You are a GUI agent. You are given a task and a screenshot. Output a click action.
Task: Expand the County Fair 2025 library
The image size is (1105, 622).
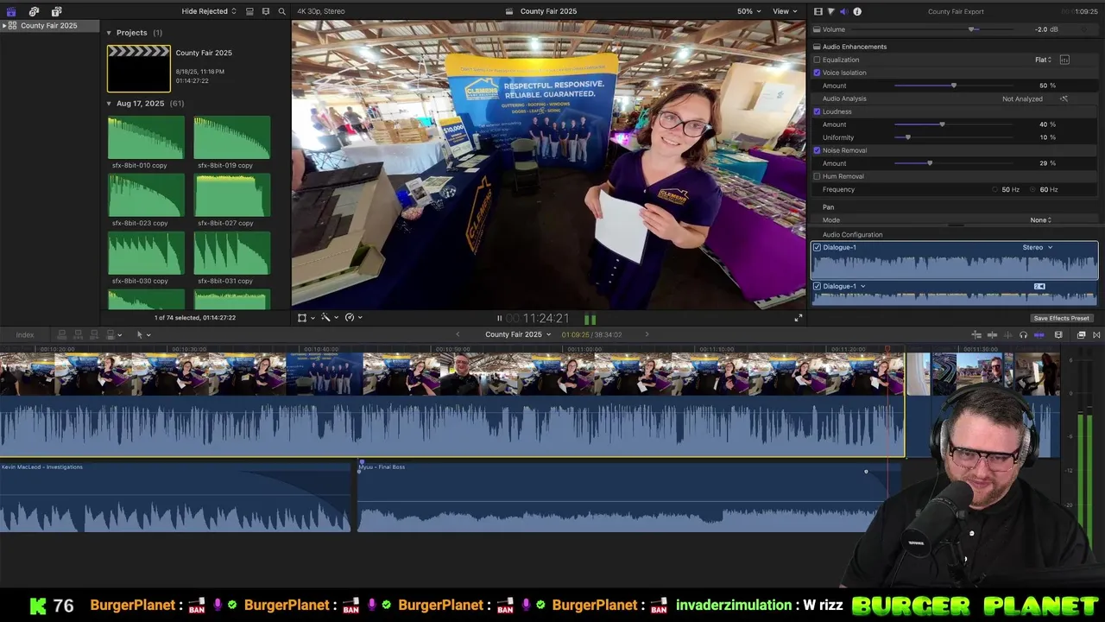coord(4,25)
